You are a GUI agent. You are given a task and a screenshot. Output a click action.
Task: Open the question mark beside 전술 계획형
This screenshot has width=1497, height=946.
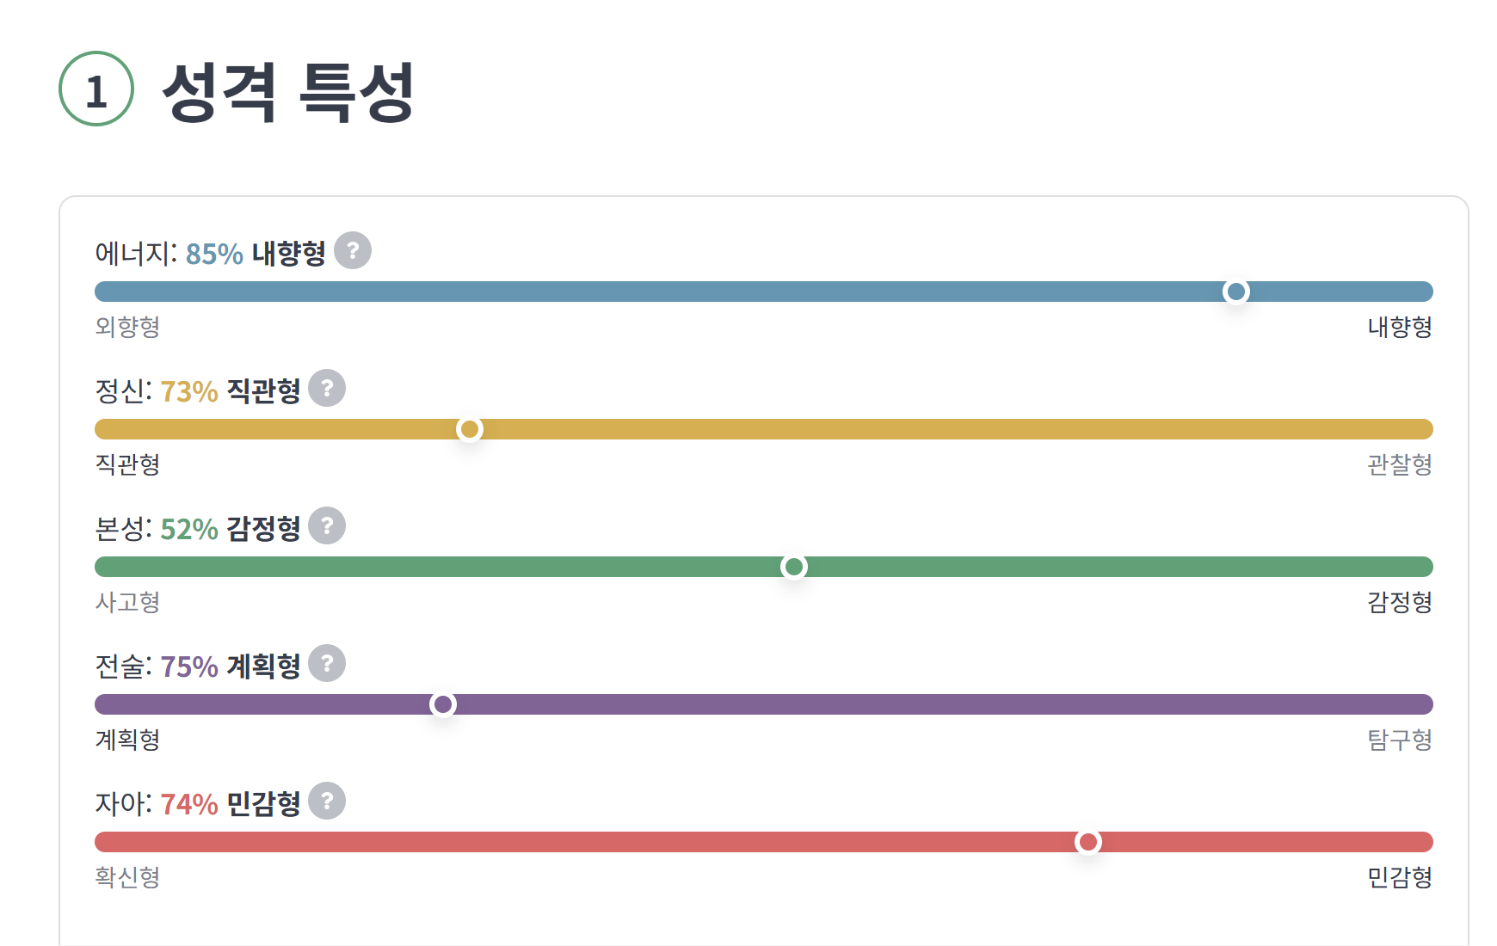click(x=327, y=663)
